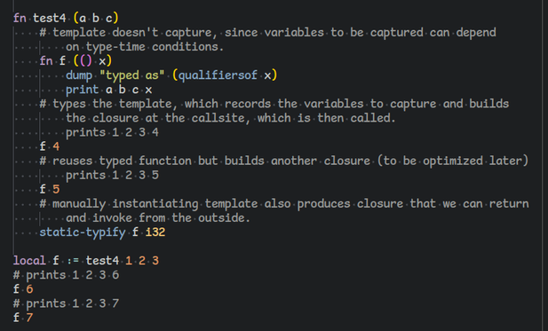Click the number 5 in call f 5
The width and height of the screenshot is (548, 331).
[x=56, y=189]
